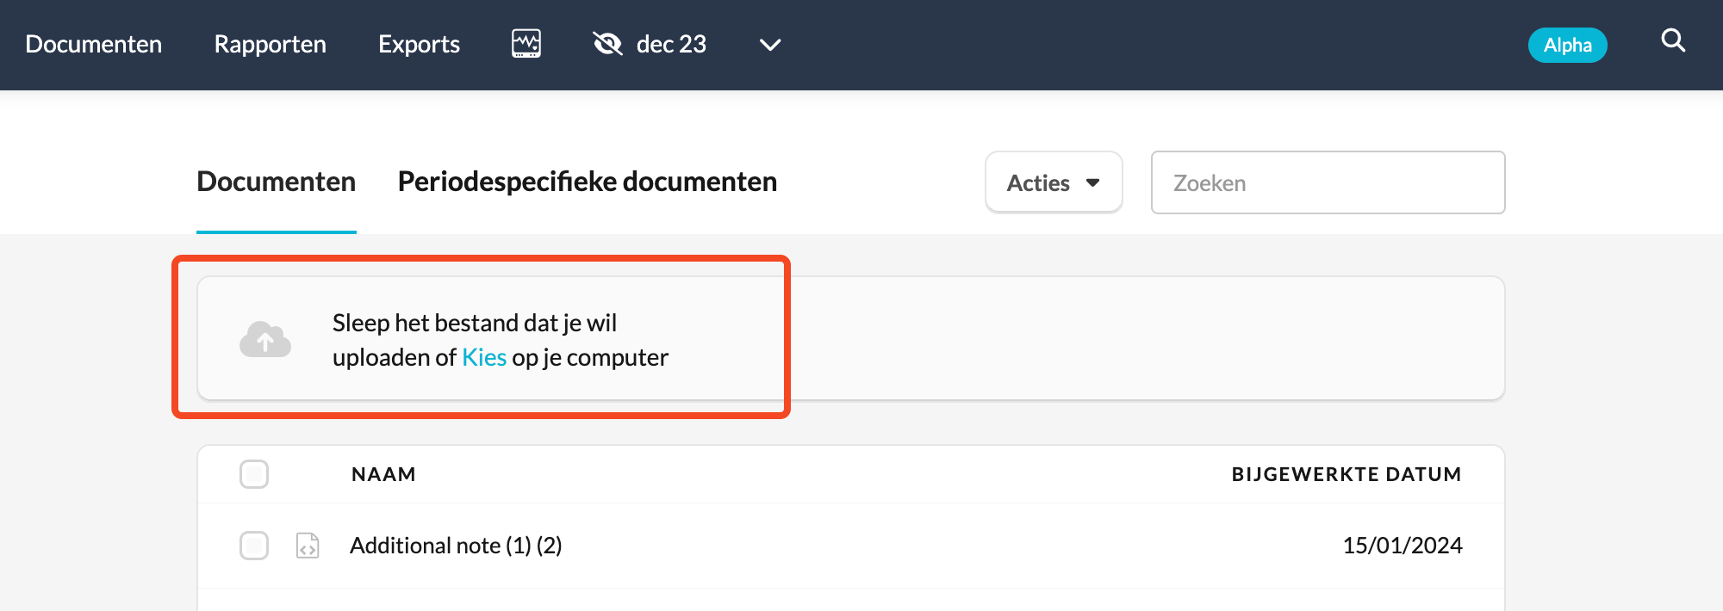The width and height of the screenshot is (1723, 611).
Task: Check the select-all checkbox in header
Action: [254, 474]
